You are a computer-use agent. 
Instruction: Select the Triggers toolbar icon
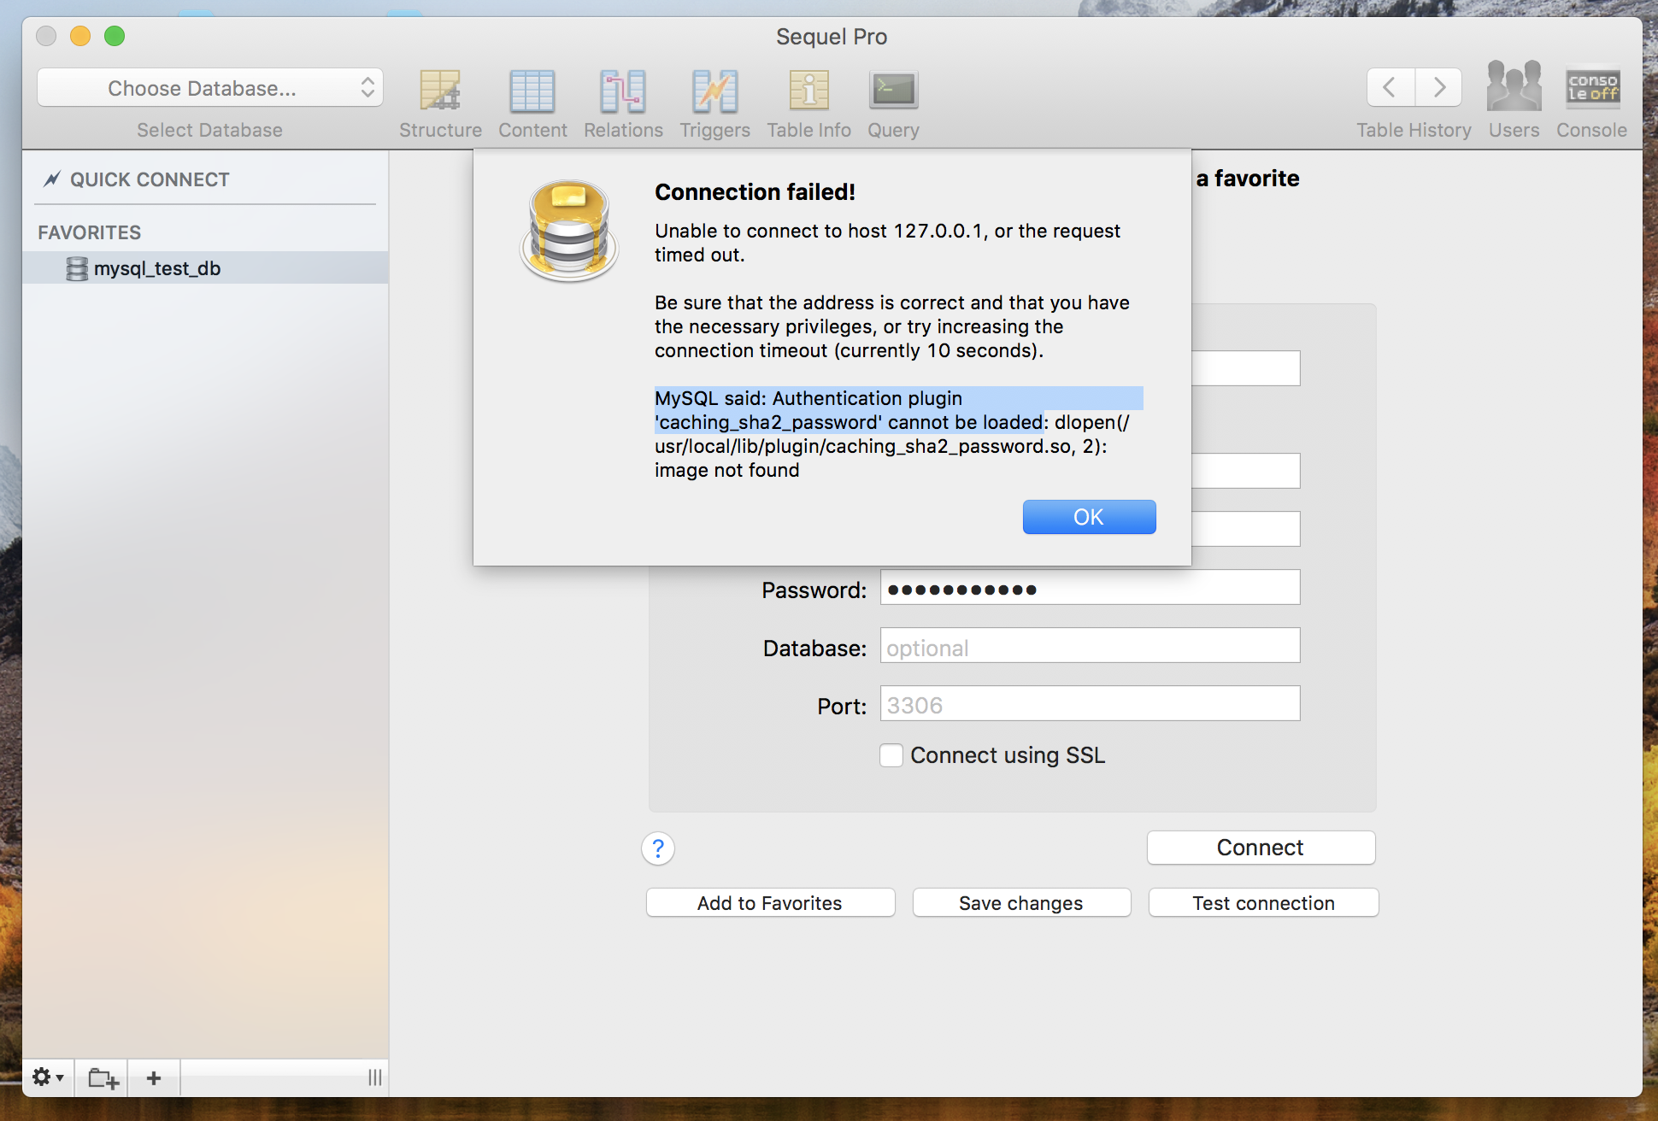click(x=714, y=91)
